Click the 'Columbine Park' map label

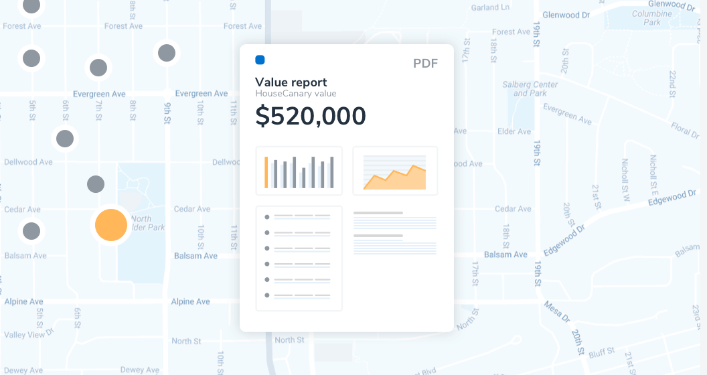[x=652, y=17]
